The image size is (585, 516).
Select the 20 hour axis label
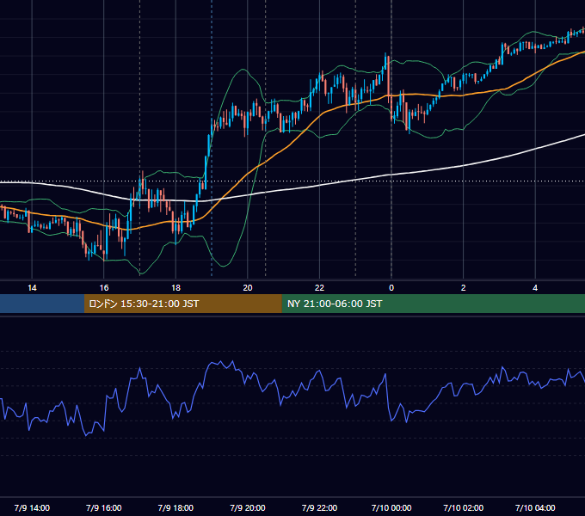[x=248, y=288]
